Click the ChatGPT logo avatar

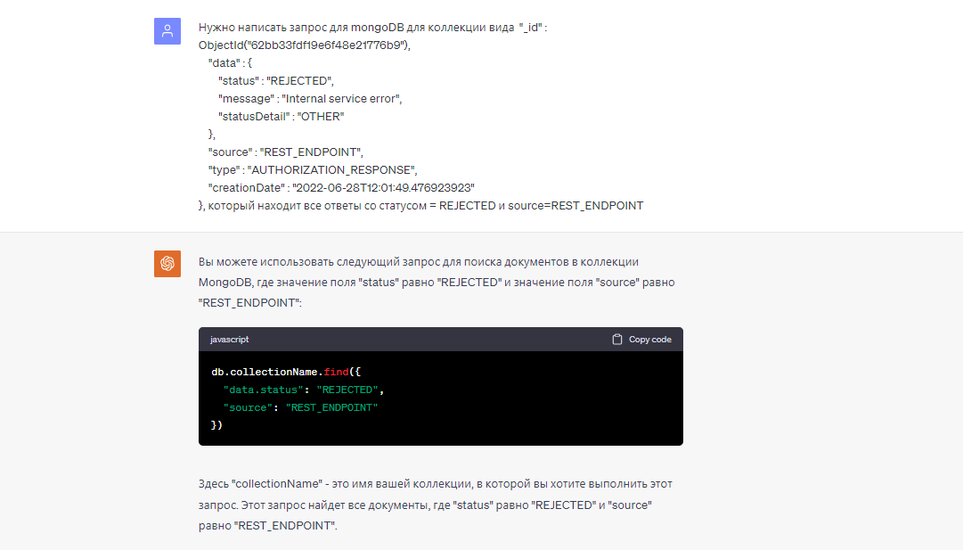coord(167,264)
